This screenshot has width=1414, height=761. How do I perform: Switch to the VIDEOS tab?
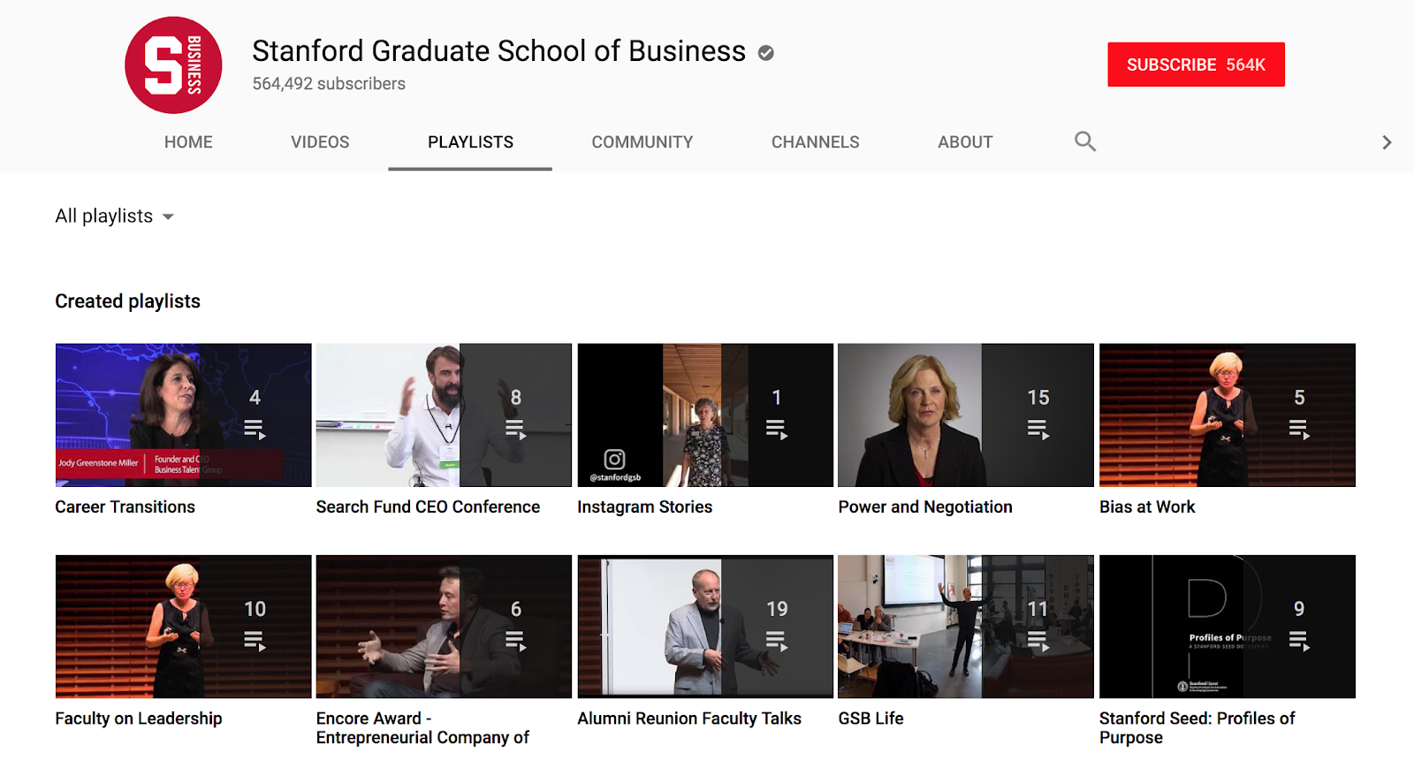320,142
